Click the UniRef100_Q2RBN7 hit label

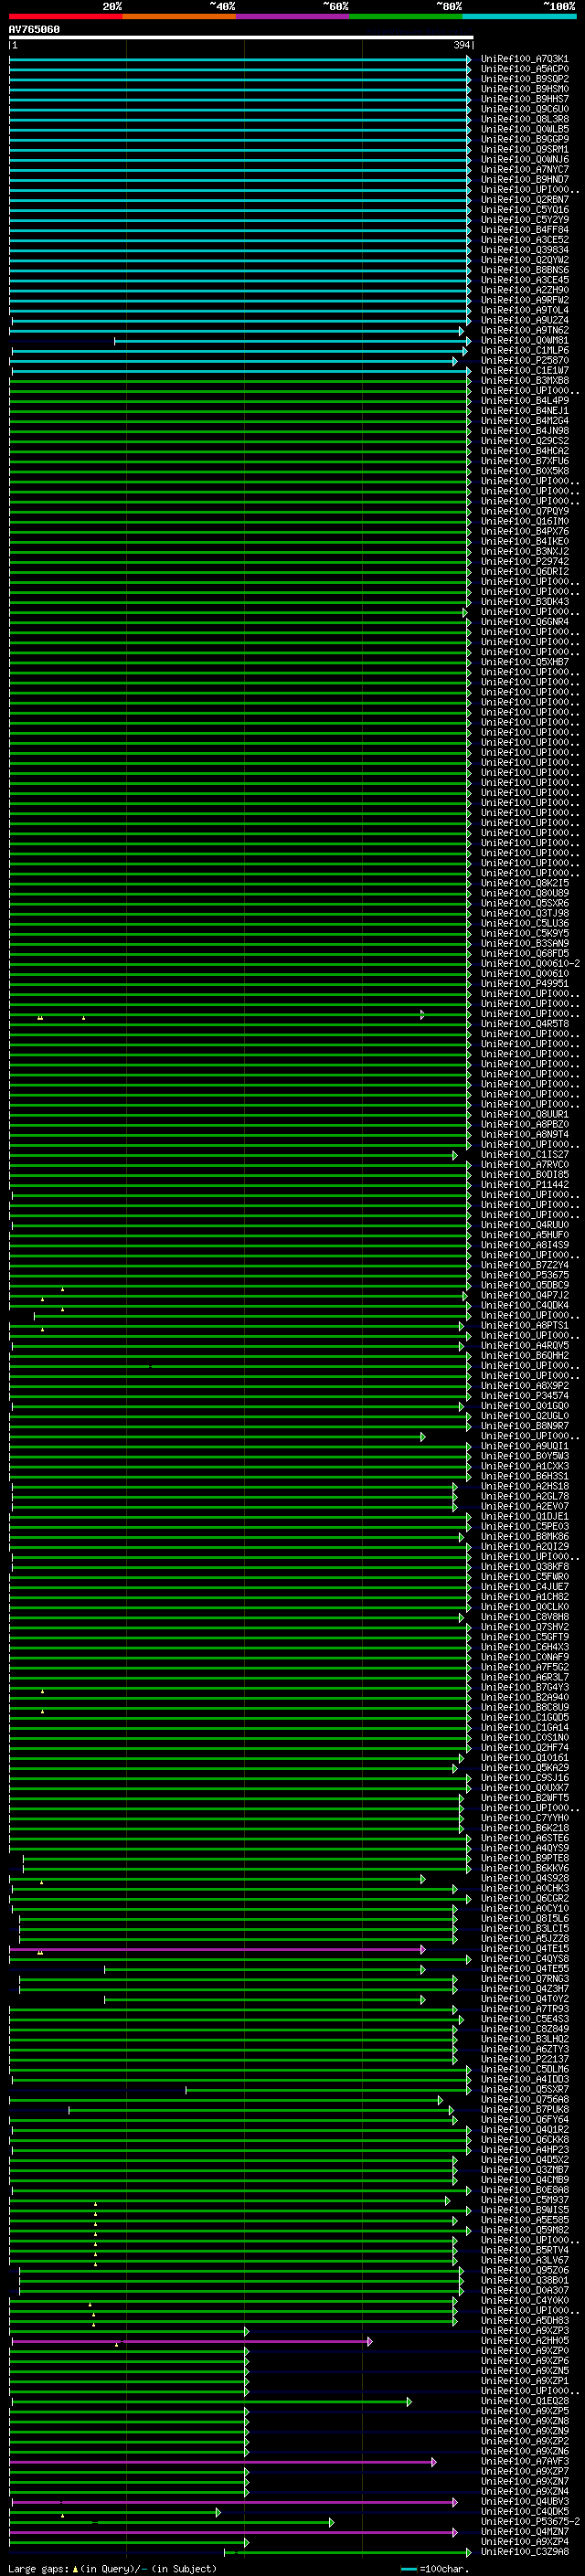coord(524,200)
